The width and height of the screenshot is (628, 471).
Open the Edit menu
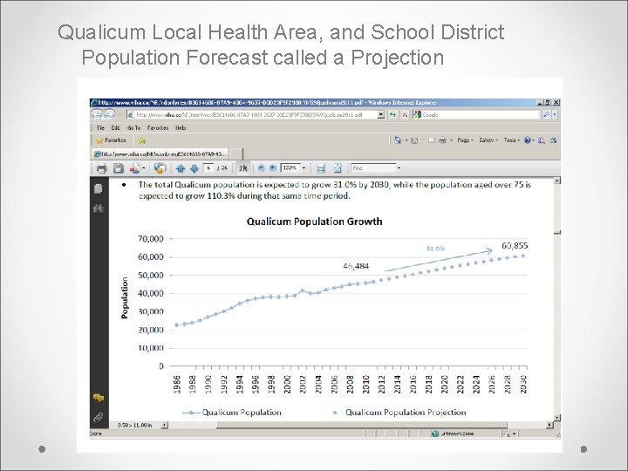click(116, 127)
